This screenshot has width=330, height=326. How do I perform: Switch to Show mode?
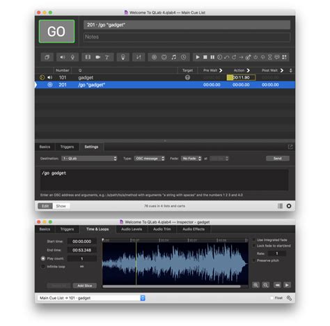click(61, 206)
